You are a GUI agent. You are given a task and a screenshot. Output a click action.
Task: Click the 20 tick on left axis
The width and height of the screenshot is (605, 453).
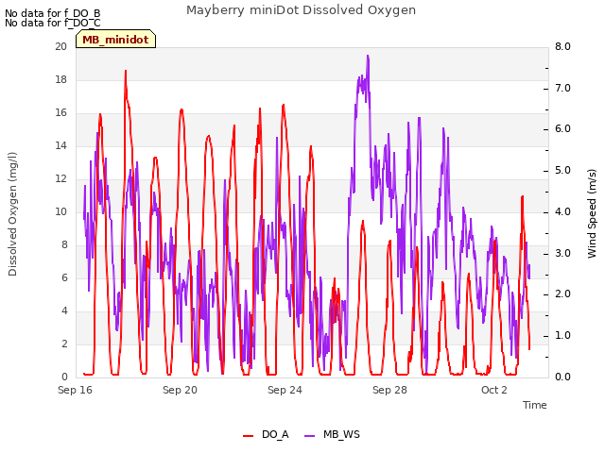tap(60, 46)
